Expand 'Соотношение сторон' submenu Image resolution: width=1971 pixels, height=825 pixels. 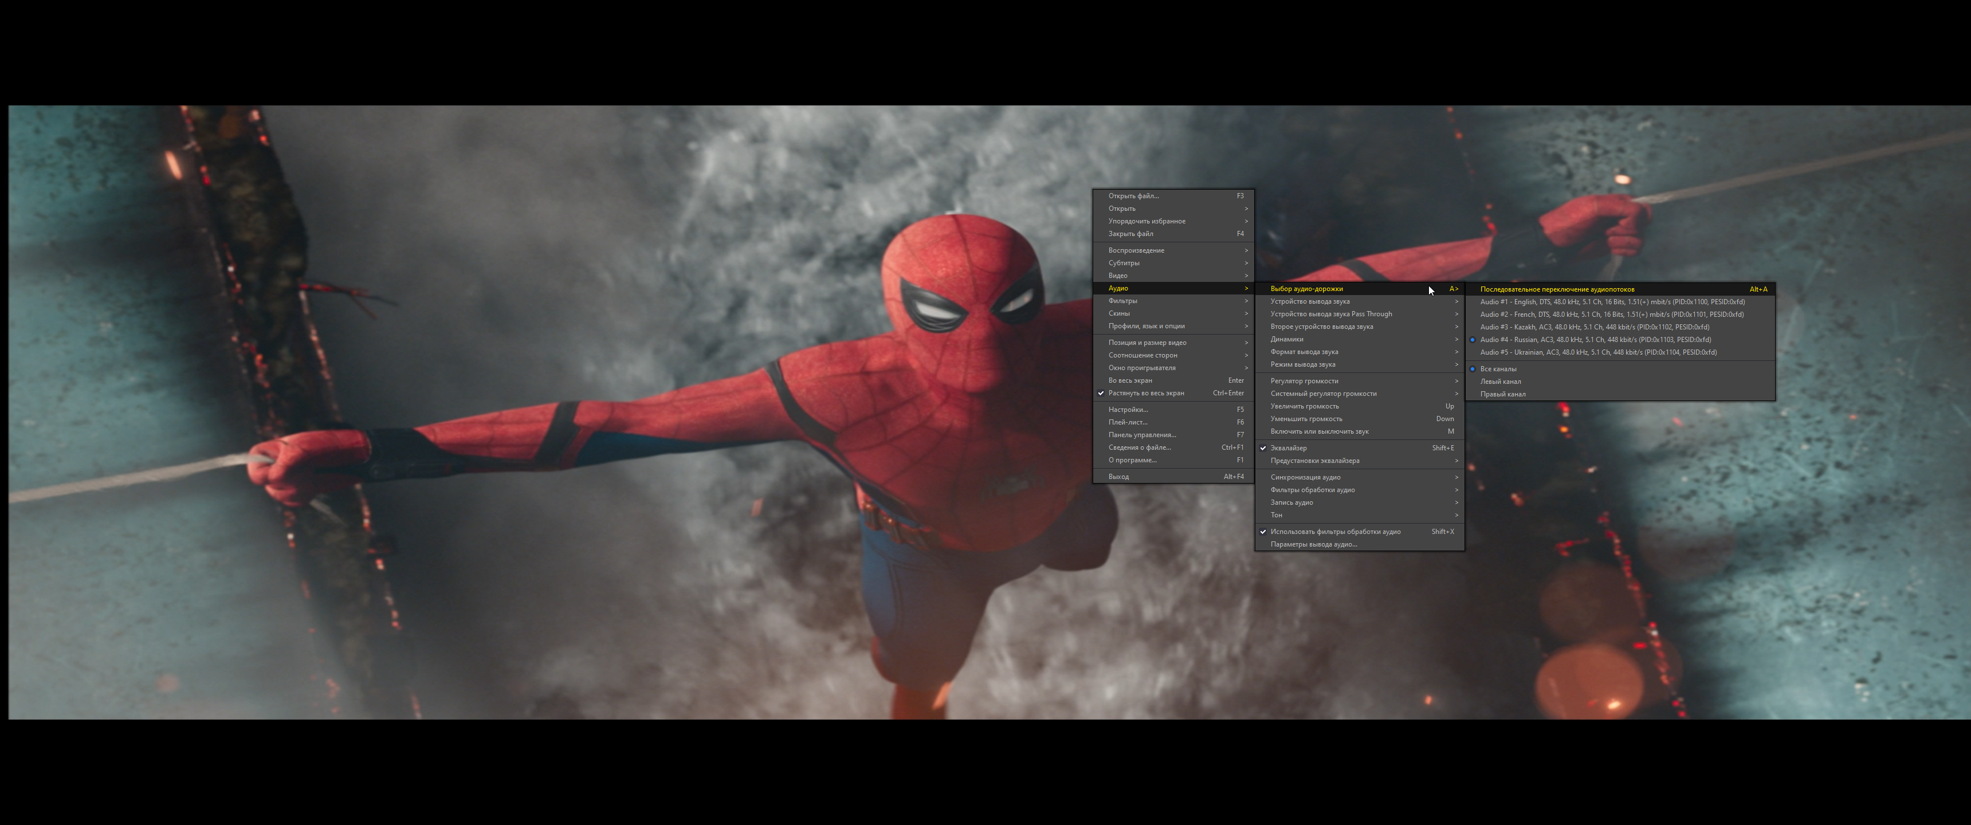coord(1142,355)
